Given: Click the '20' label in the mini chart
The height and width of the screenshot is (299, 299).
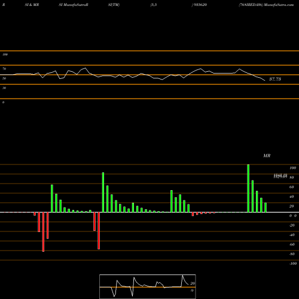Looking at the screenshot, I should click(x=193, y=283).
